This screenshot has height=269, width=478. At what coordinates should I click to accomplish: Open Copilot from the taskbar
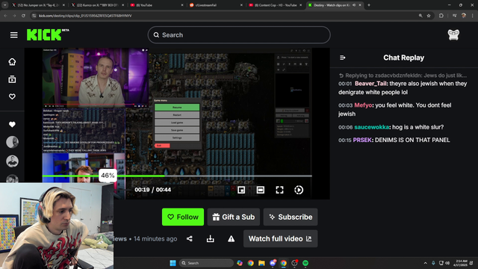tap(240, 263)
